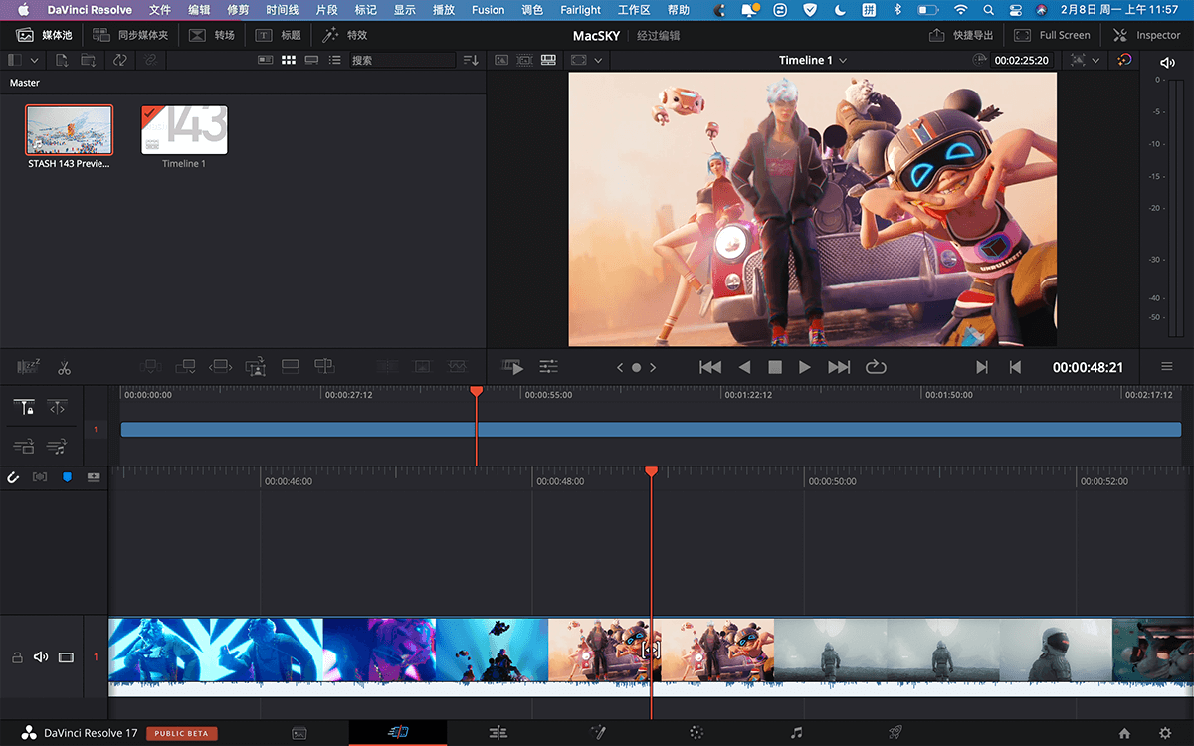Screen dimensions: 1194x746
Task: Click the 快捷导出 quick export button
Action: click(961, 35)
